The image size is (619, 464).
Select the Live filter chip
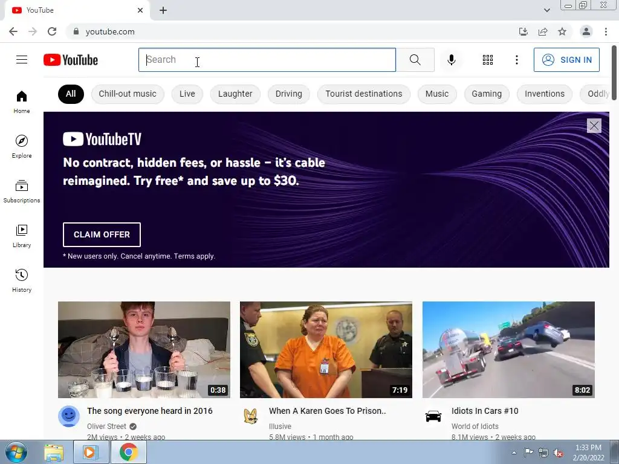pos(187,94)
